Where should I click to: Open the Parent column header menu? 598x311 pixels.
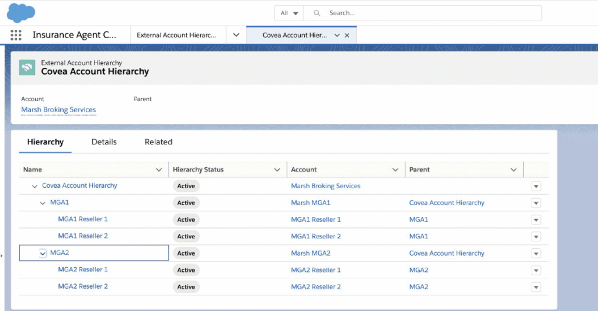pyautogui.click(x=514, y=170)
